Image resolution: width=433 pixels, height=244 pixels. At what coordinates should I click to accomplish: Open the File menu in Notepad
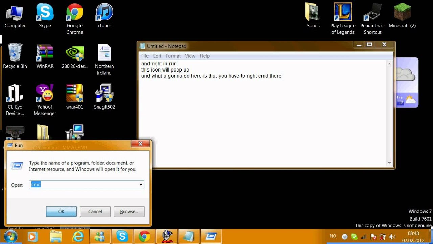(x=145, y=56)
